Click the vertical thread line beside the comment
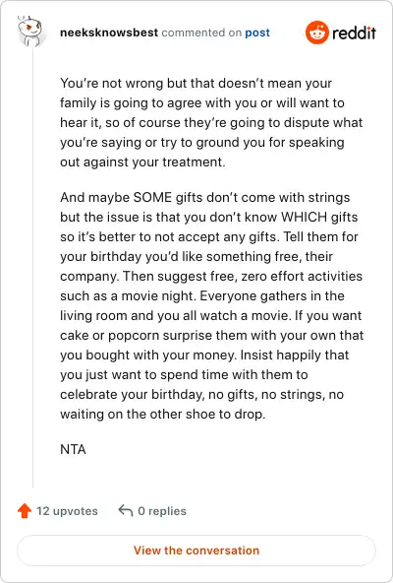Image resolution: width=393 pixels, height=583 pixels. pos(32,268)
